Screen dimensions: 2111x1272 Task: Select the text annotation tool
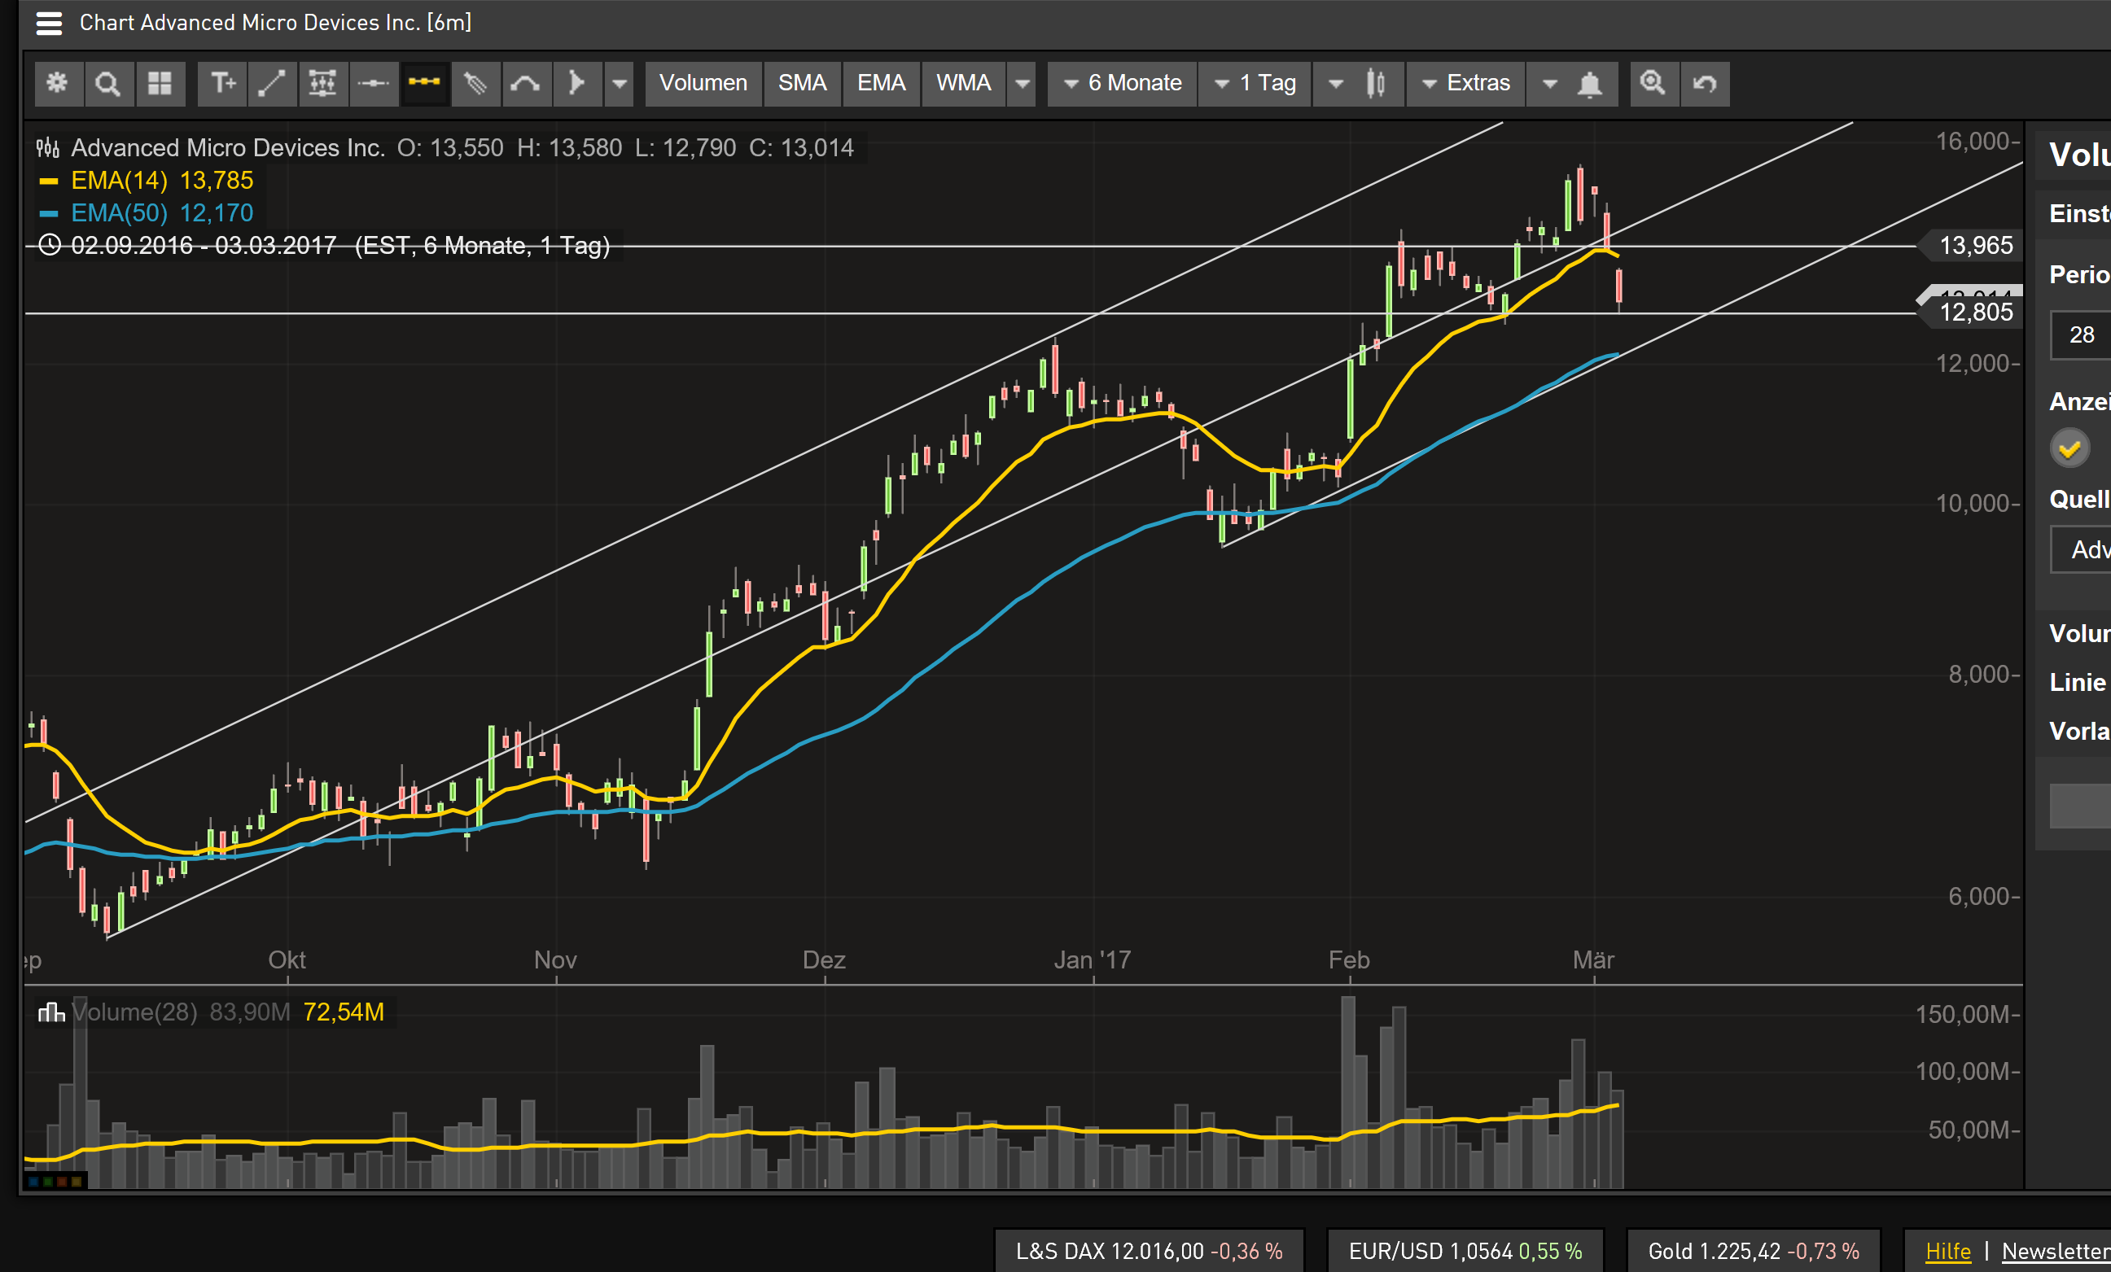tap(223, 83)
